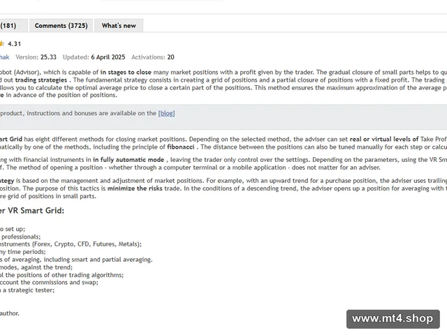Click the bold 'in fully automatic mode' phrase
This screenshot has height=335, width=447.
(x=129, y=160)
